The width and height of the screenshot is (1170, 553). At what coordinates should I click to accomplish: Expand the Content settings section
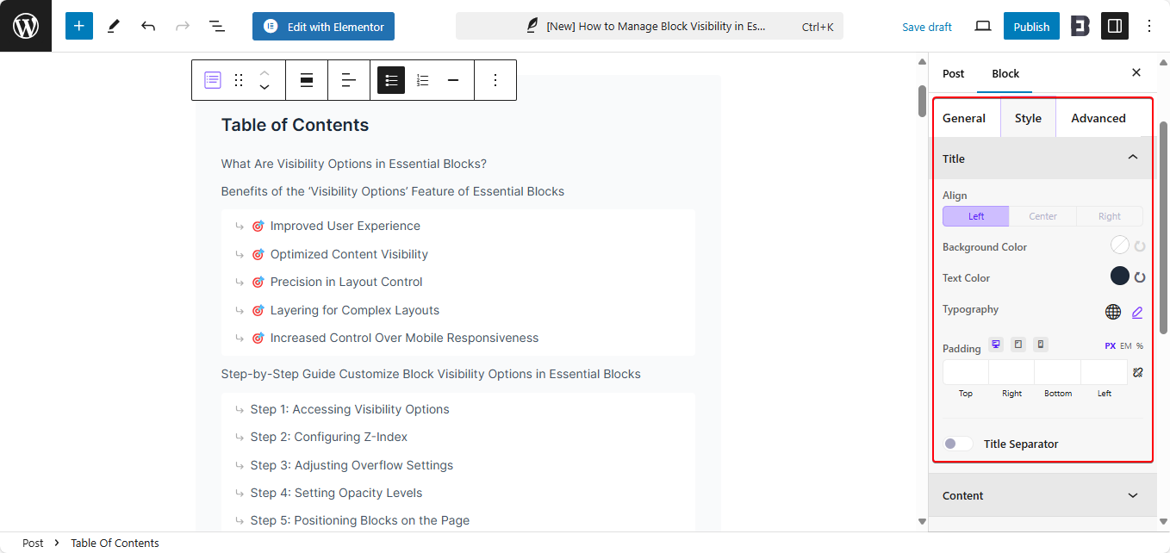pos(1132,495)
